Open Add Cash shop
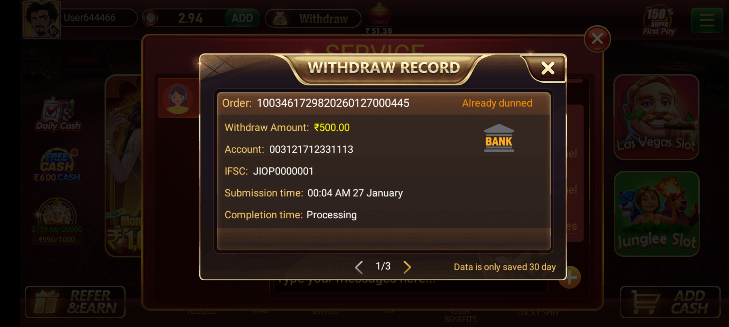 [x=670, y=302]
